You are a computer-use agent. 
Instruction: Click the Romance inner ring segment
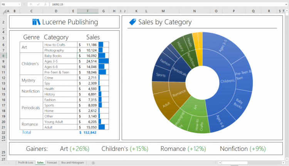tap(178, 93)
